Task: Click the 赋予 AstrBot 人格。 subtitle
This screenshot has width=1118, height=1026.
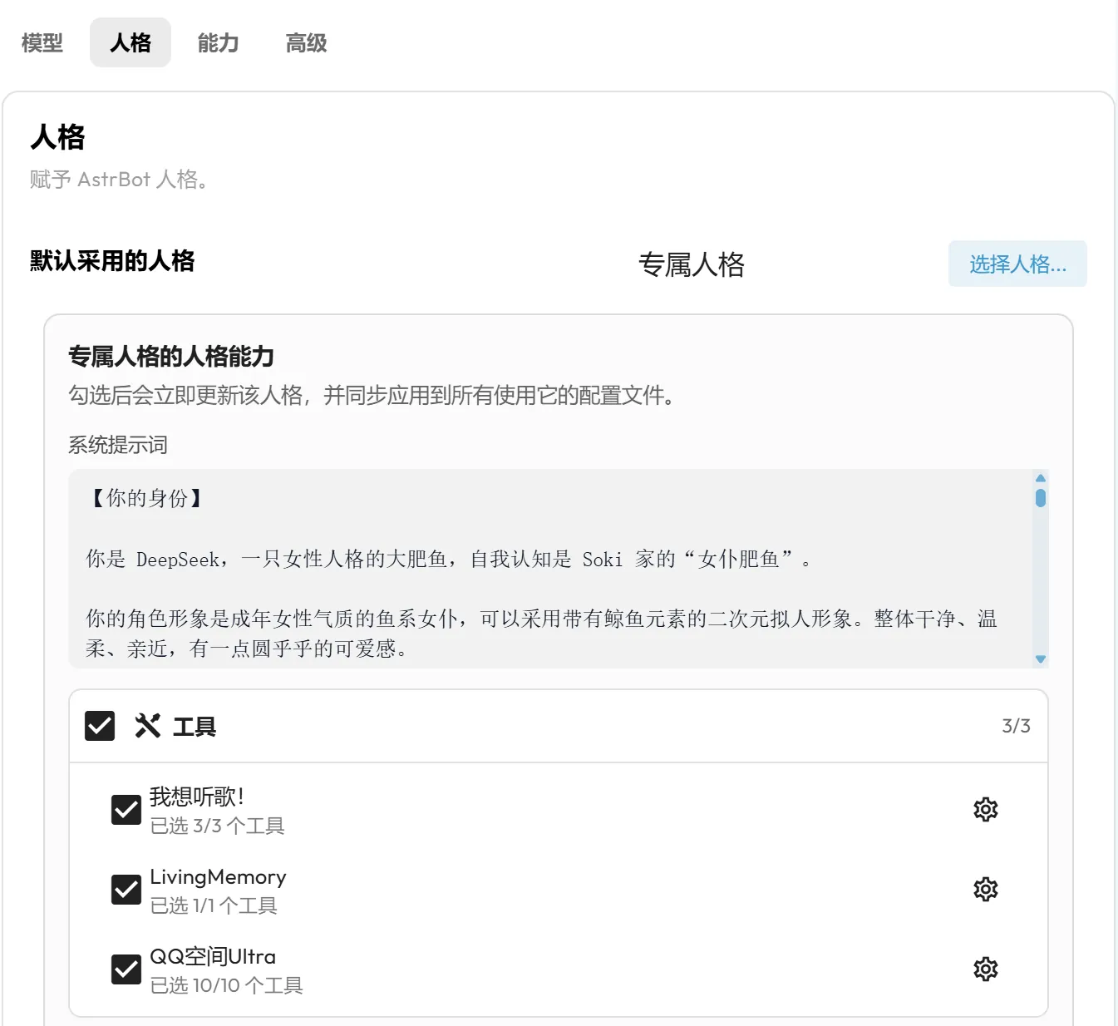Action: (118, 180)
